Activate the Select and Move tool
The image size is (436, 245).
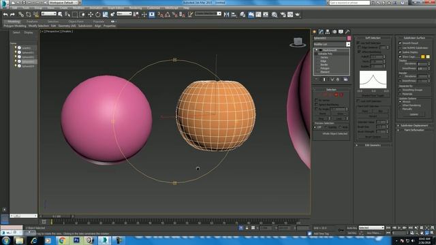[91, 14]
